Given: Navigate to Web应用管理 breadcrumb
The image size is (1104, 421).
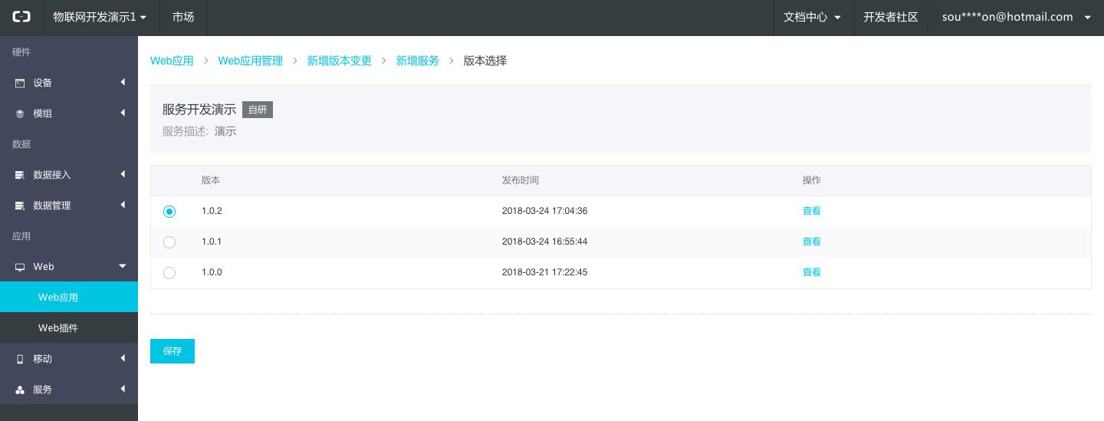Looking at the screenshot, I should click(250, 61).
